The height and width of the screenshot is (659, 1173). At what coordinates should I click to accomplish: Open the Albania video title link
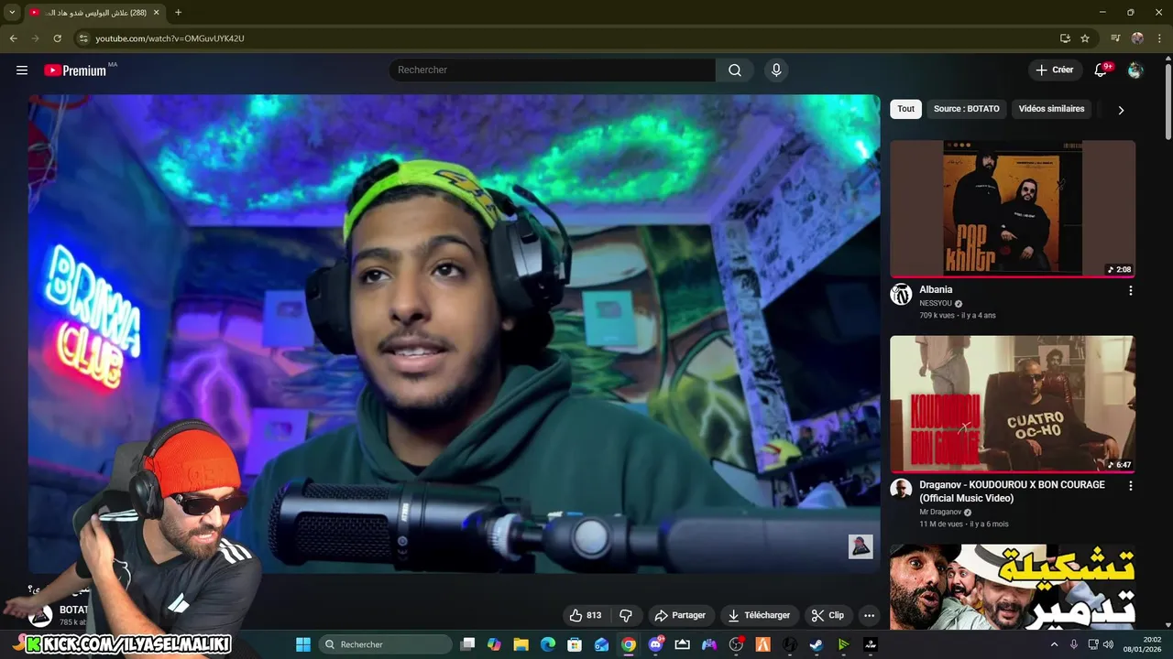click(x=936, y=289)
